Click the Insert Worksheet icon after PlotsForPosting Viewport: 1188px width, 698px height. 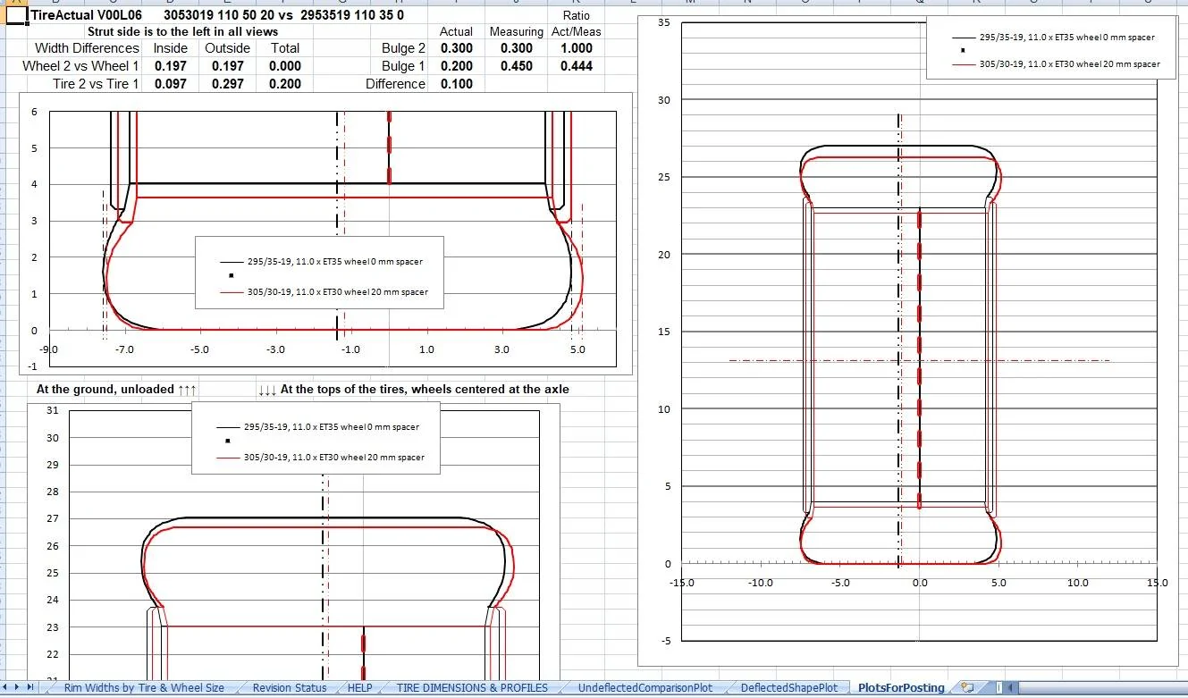(x=966, y=688)
